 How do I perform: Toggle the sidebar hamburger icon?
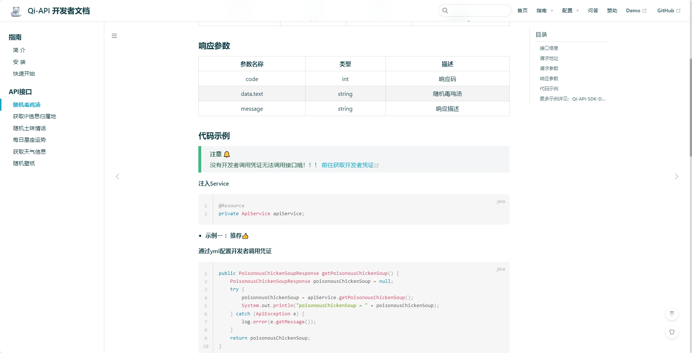click(x=114, y=36)
